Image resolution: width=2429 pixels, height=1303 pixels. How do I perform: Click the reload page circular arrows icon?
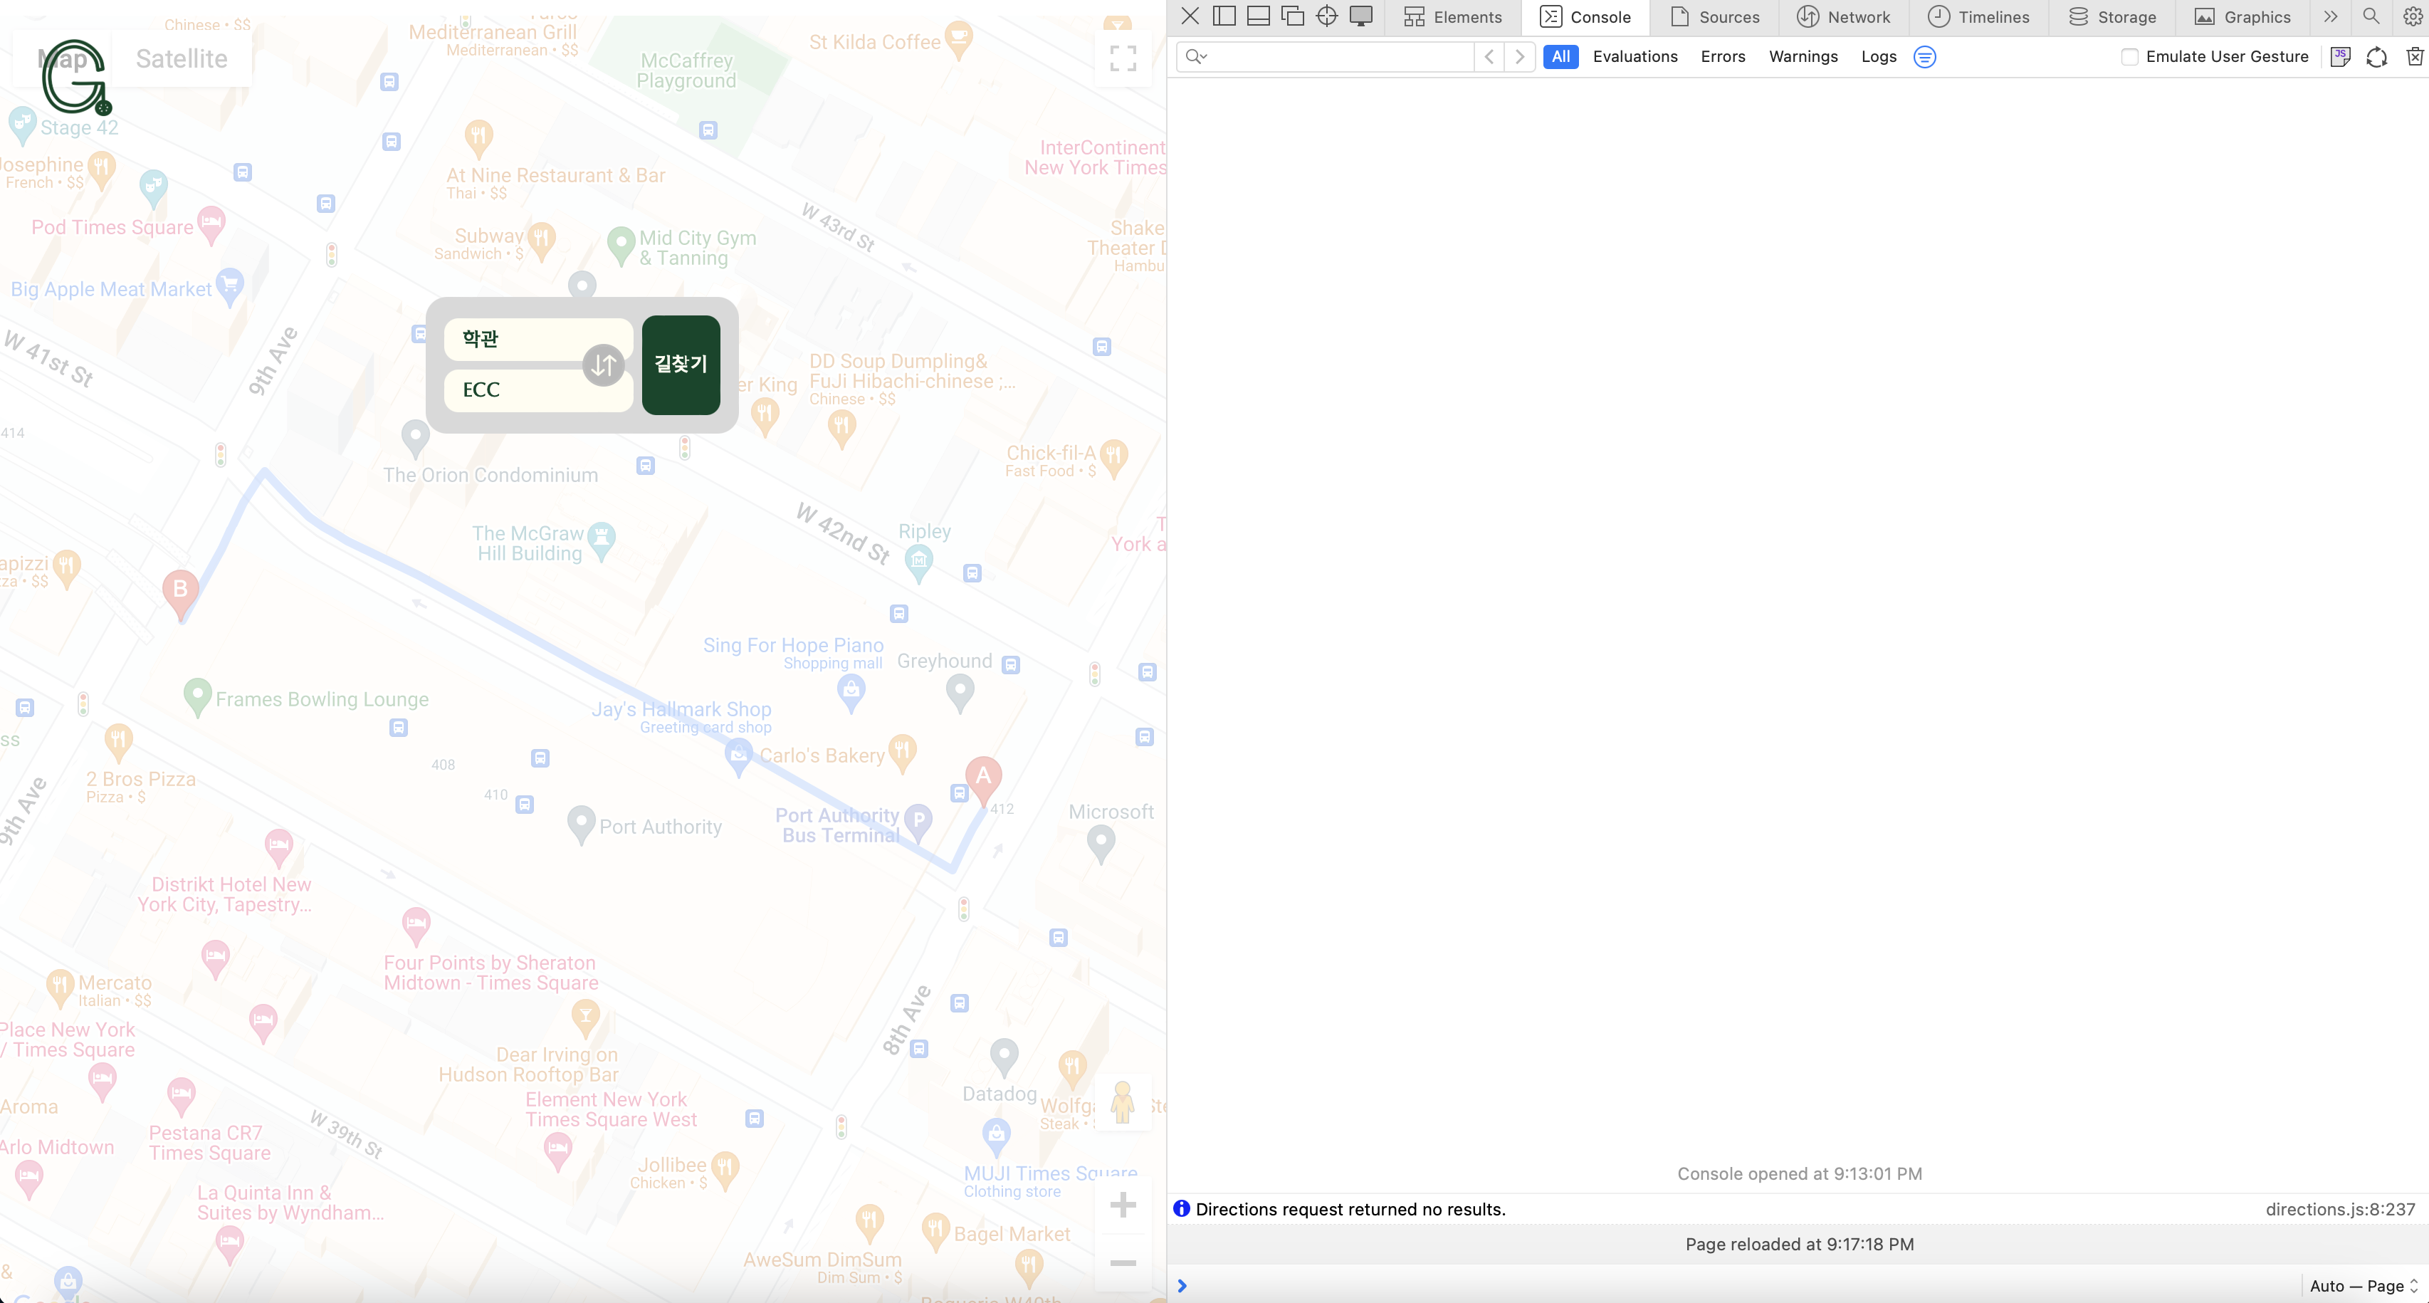tap(2376, 56)
